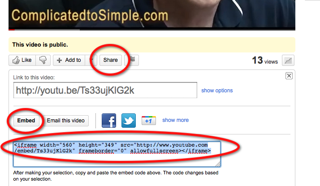Image resolution: width=320 pixels, height=186 pixels.
Task: Click the plus Add to button
Action: tap(69, 60)
